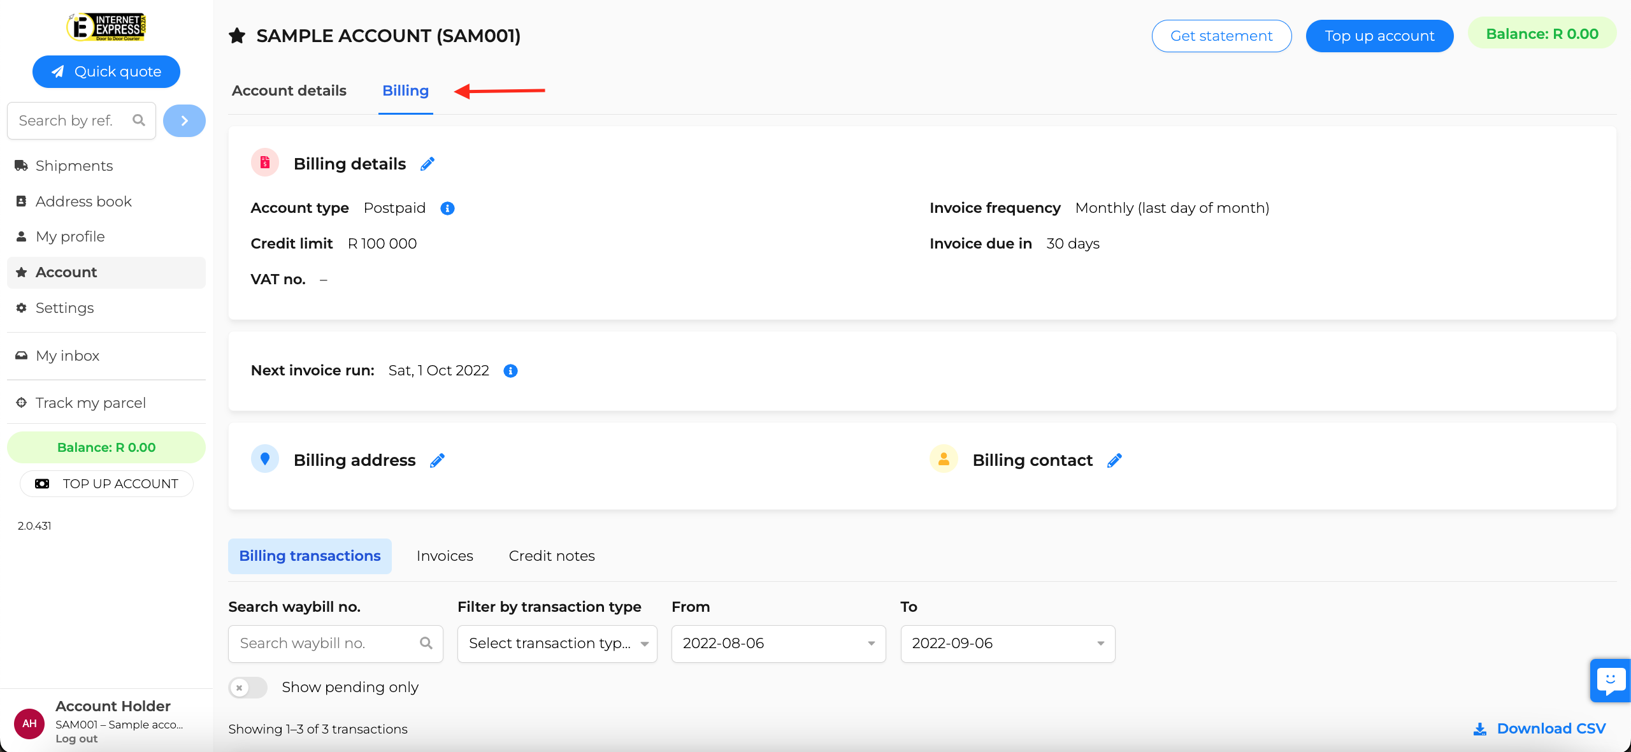The height and width of the screenshot is (752, 1631).
Task: Click the version number 2.0.431
Action: tap(34, 526)
